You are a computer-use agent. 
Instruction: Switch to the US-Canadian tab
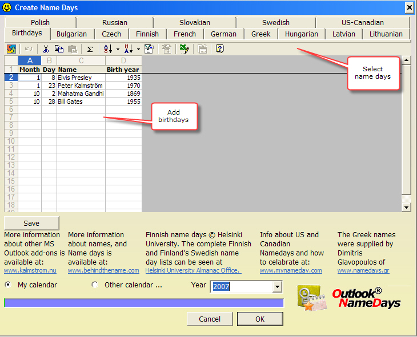coord(363,23)
